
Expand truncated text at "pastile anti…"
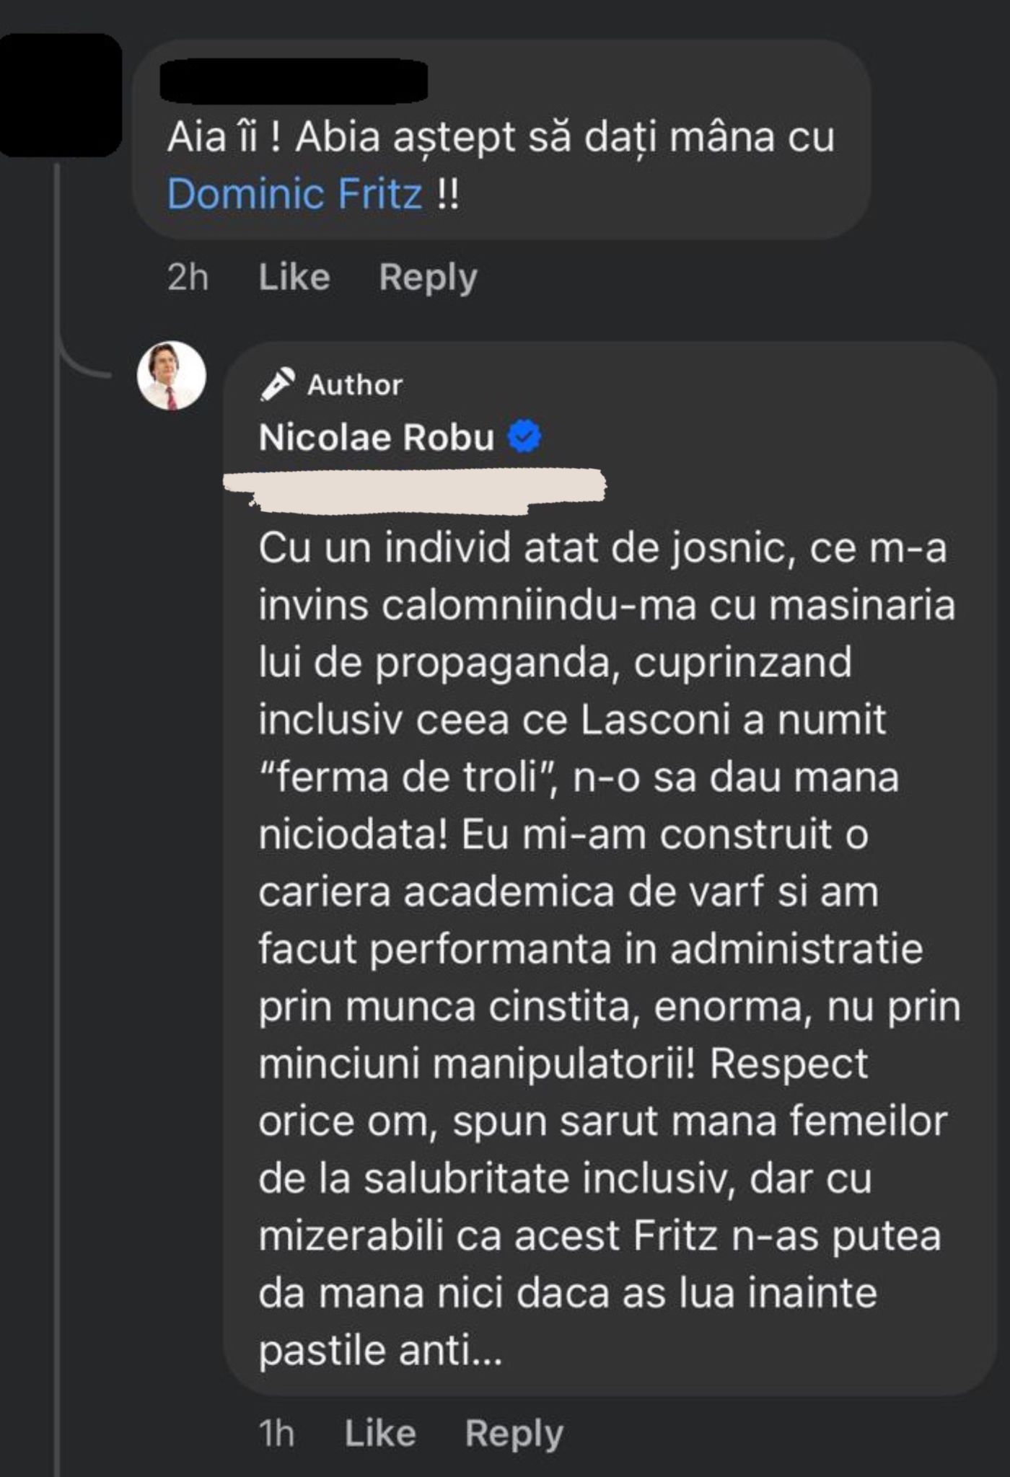pos(483,1350)
